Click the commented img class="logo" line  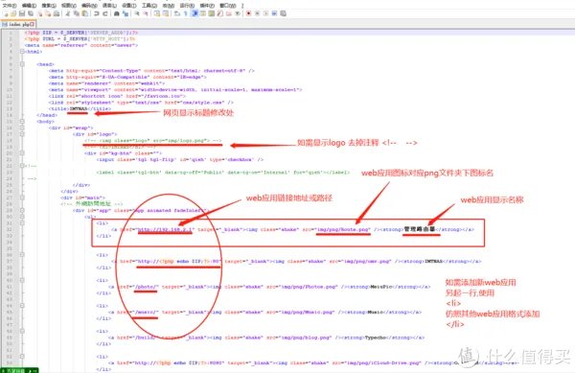[x=153, y=140]
